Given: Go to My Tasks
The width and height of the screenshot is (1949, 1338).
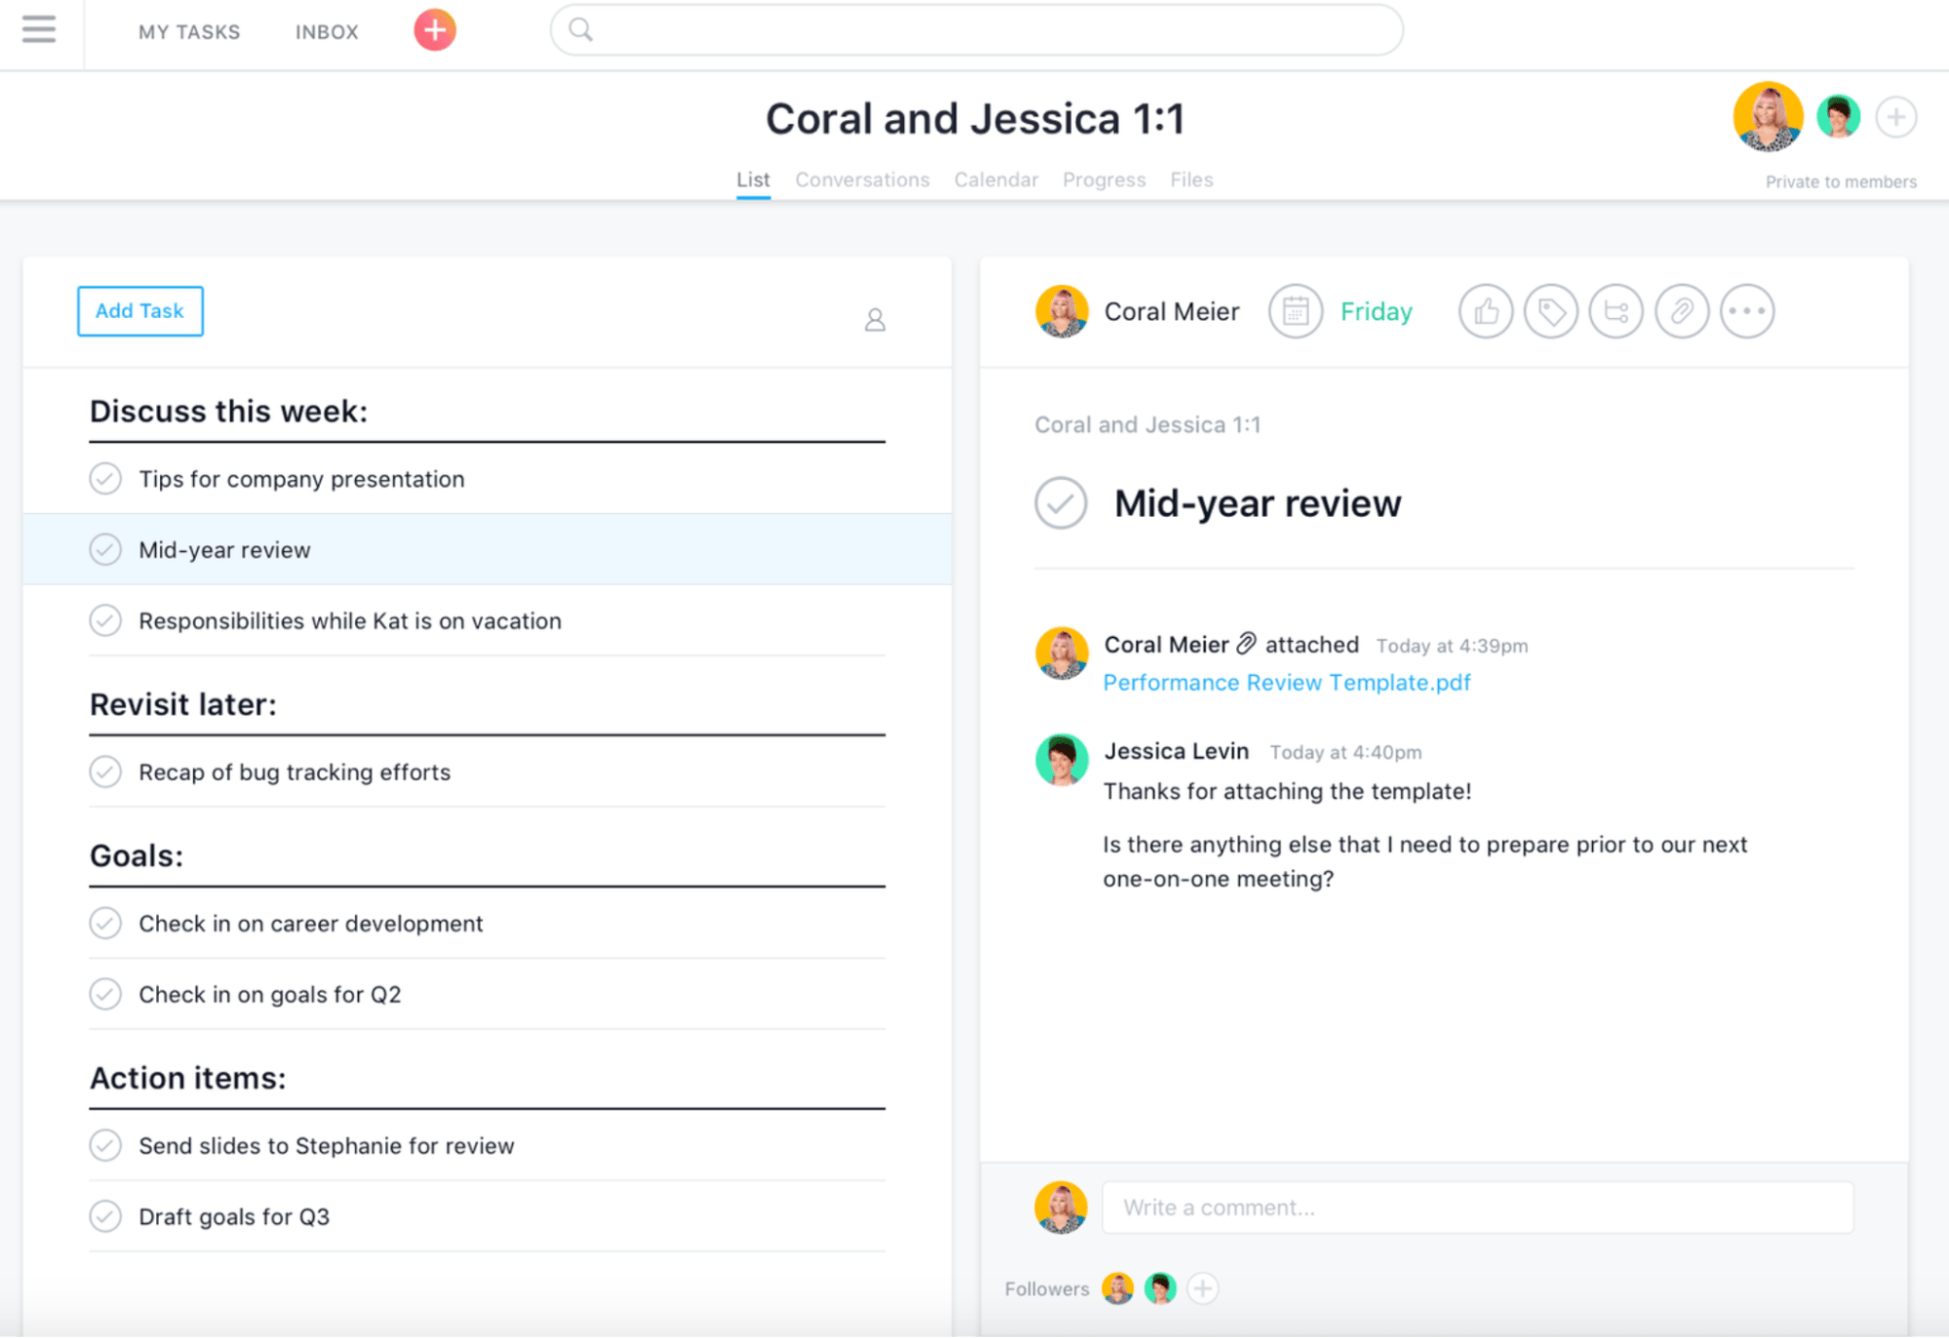Looking at the screenshot, I should (189, 31).
